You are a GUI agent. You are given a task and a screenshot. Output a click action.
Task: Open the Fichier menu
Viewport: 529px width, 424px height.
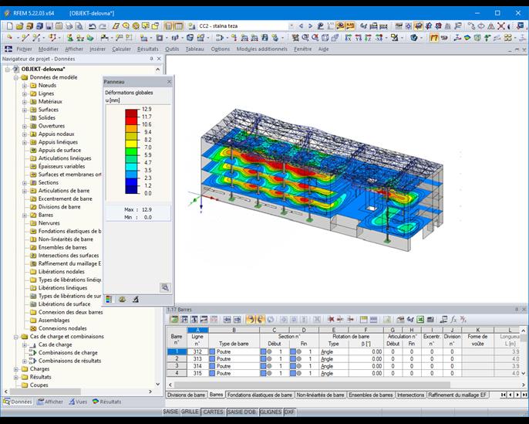(x=25, y=49)
